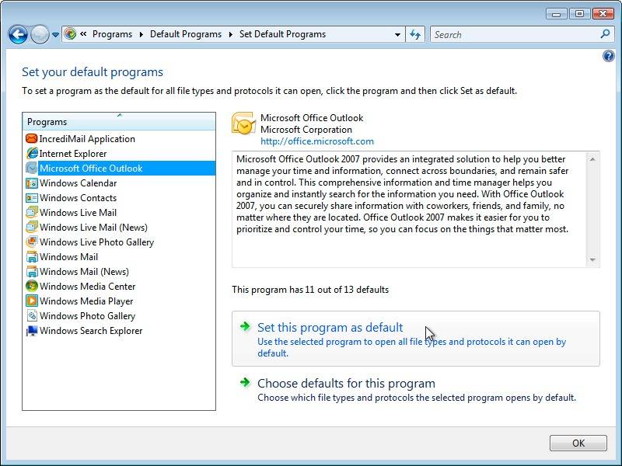Click the Control Panel icon in address bar
This screenshot has width=622, height=466.
(70, 34)
